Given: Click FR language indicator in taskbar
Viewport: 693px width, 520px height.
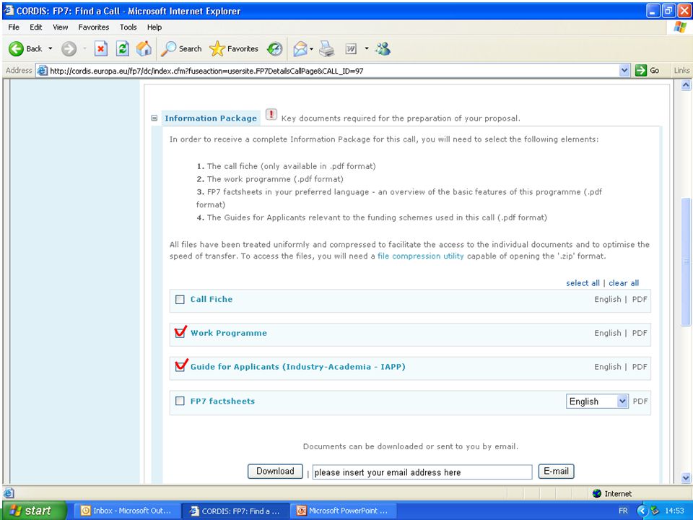Looking at the screenshot, I should coord(623,511).
